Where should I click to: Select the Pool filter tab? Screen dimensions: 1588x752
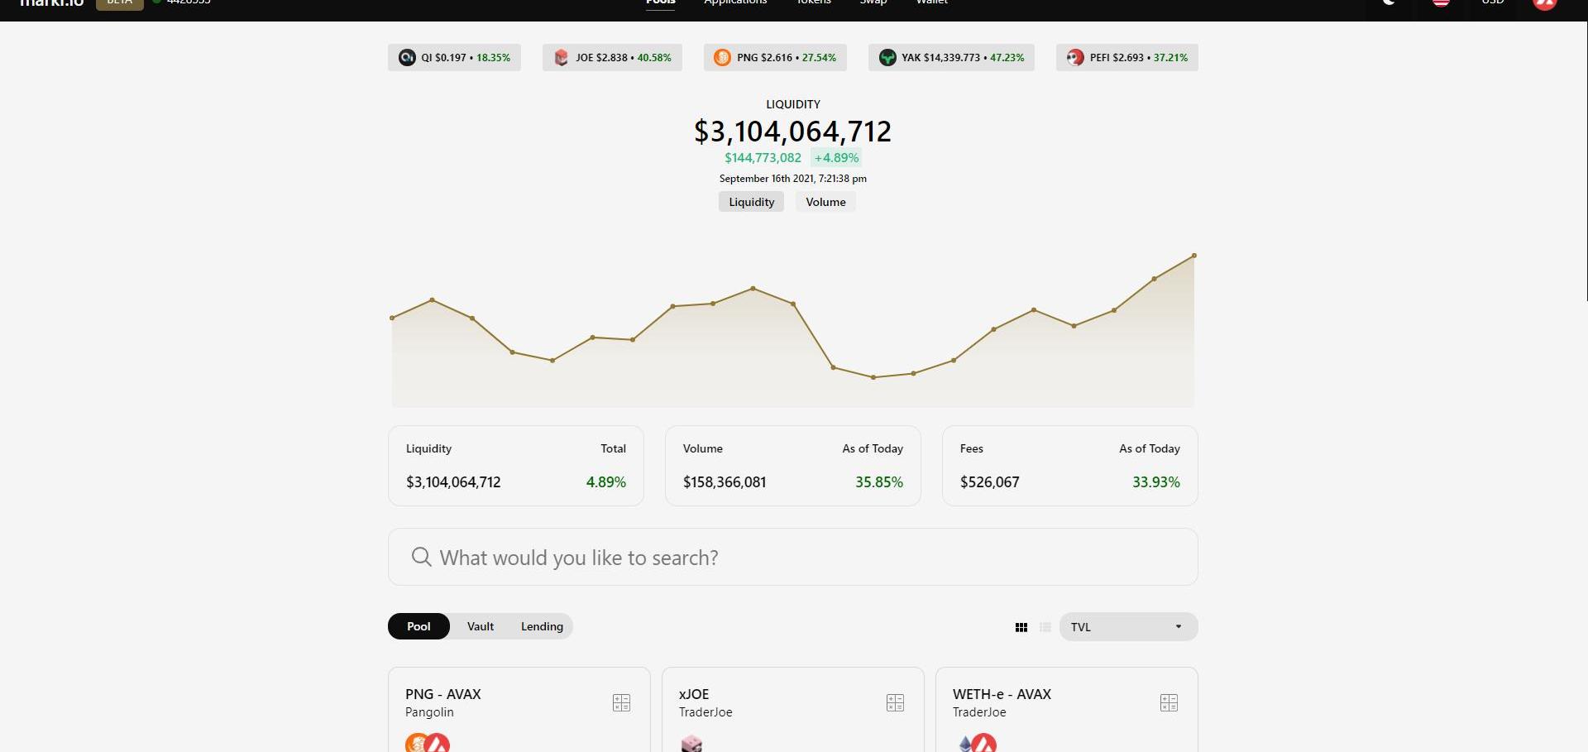(x=419, y=626)
